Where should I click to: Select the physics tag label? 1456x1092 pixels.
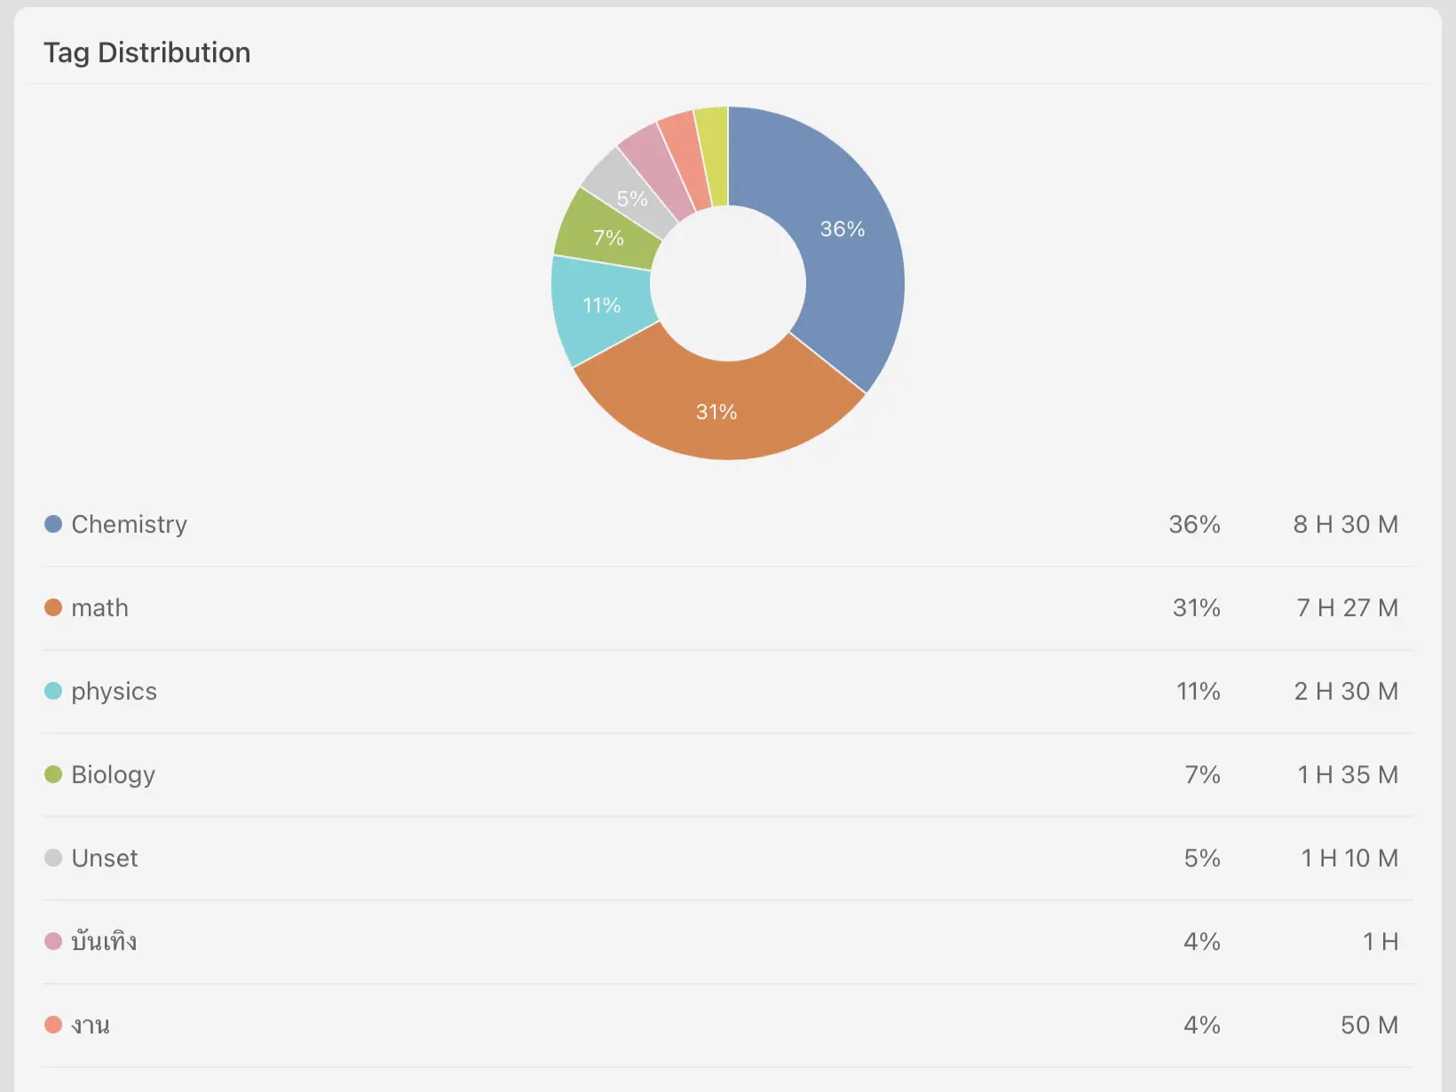(114, 692)
